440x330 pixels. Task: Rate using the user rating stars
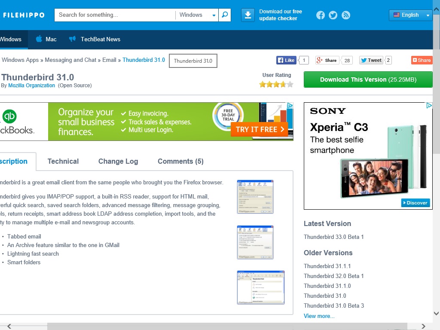coord(276,84)
